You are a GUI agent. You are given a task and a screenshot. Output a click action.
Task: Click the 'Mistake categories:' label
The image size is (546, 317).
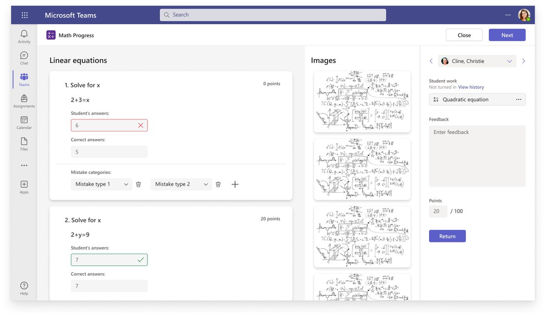pos(91,172)
